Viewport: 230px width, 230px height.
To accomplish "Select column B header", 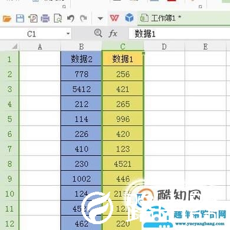I will click(81, 47).
